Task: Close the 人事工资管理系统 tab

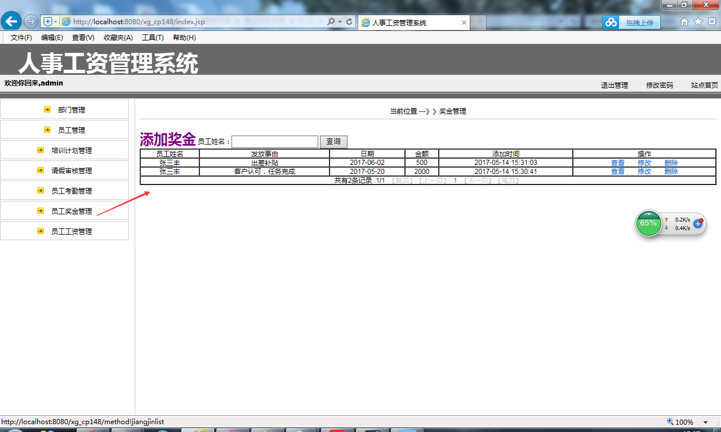Action: point(464,22)
